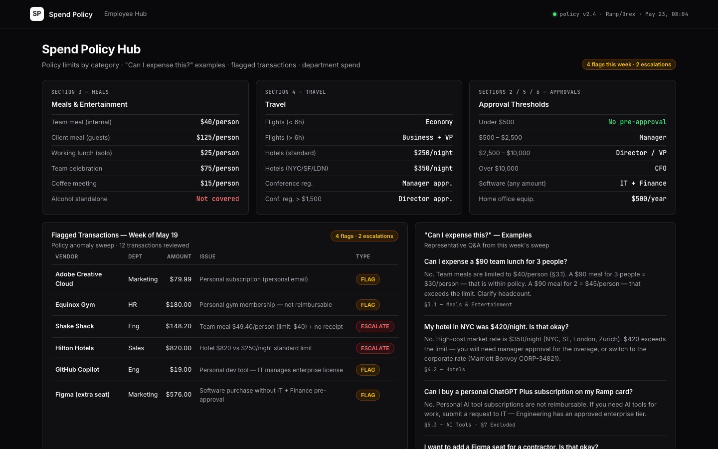Click the green 'No pre-approval' value

click(637, 122)
